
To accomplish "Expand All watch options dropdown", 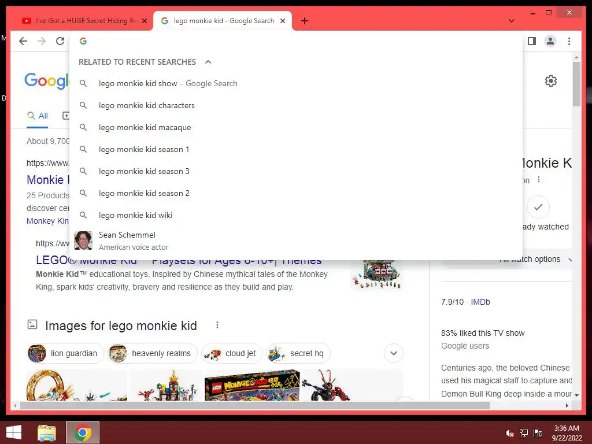I will click(570, 260).
